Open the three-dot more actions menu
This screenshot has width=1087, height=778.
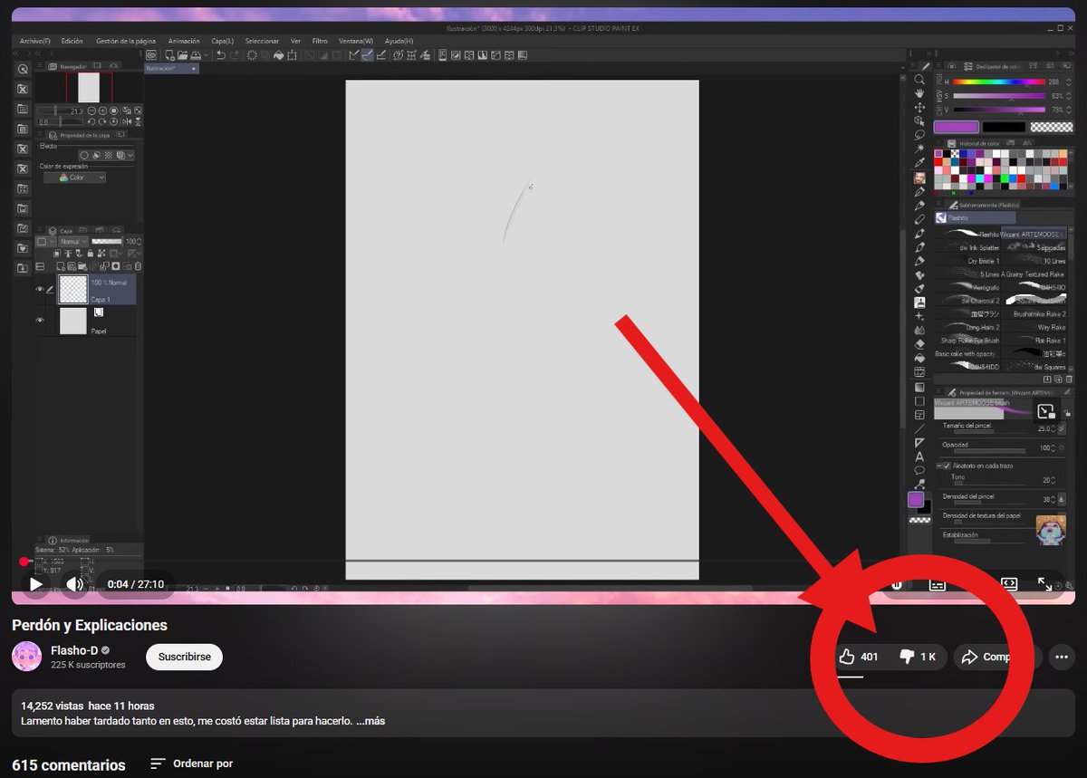coord(1061,658)
